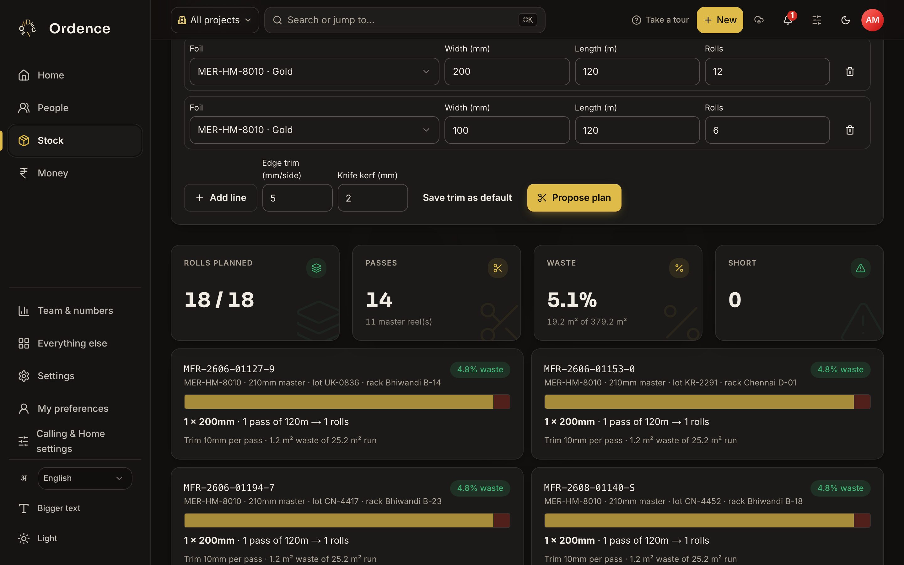Click the Width field showing 100
Viewport: 904px width, 565px height.
pos(507,130)
